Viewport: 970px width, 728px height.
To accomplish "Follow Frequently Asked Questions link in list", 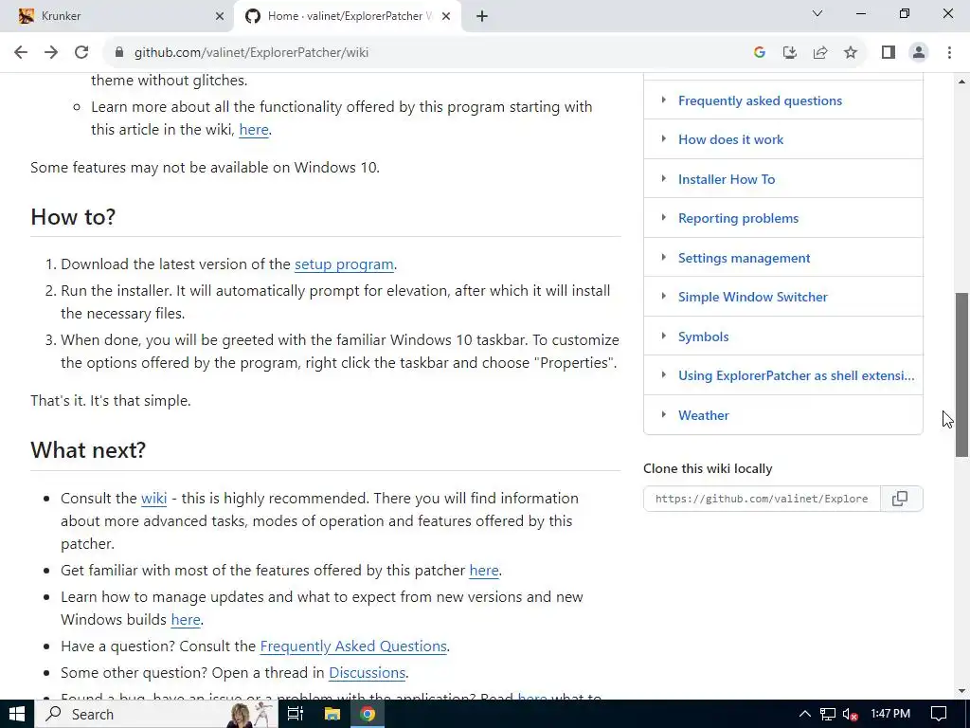I will click(x=353, y=646).
